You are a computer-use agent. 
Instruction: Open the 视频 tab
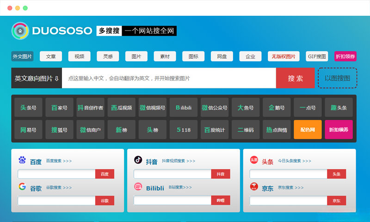pos(79,56)
